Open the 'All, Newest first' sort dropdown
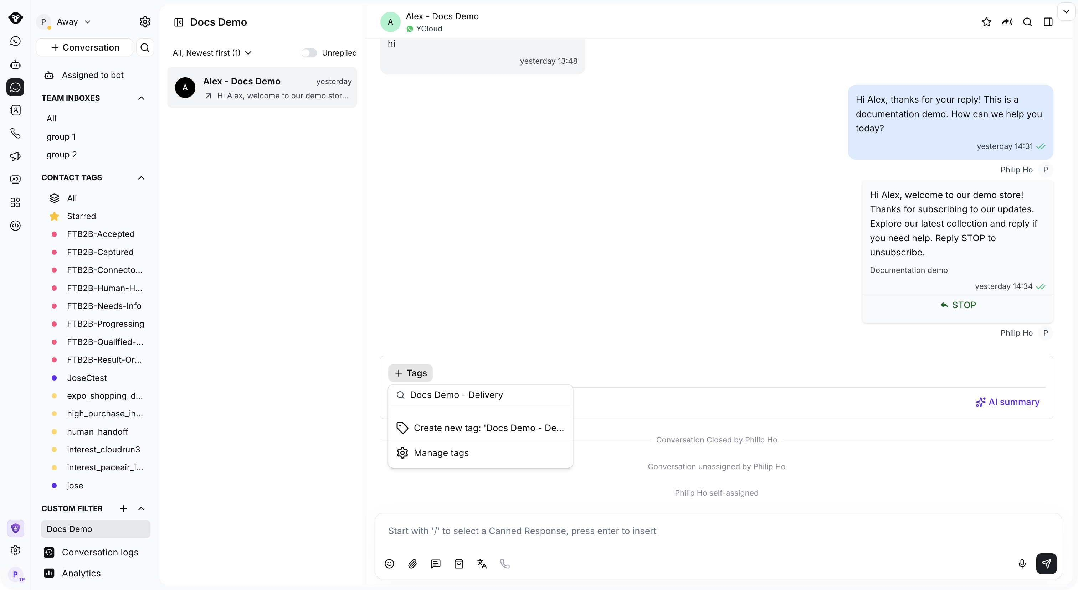Image resolution: width=1078 pixels, height=590 pixels. coord(212,53)
